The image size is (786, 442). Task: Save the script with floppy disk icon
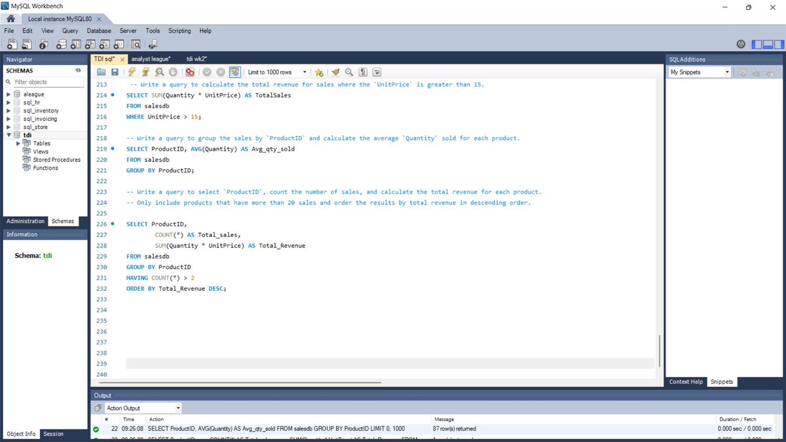(x=115, y=72)
